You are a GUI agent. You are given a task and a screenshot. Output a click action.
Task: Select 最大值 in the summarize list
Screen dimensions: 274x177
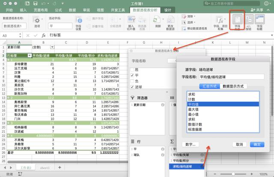(x=223, y=109)
